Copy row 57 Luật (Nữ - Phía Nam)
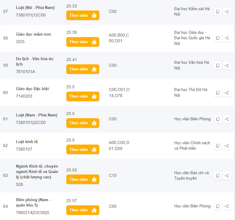 [218, 12]
